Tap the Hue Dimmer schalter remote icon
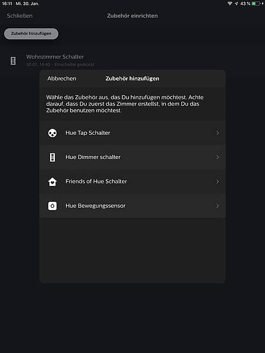This screenshot has width=265, height=353. tap(52, 157)
